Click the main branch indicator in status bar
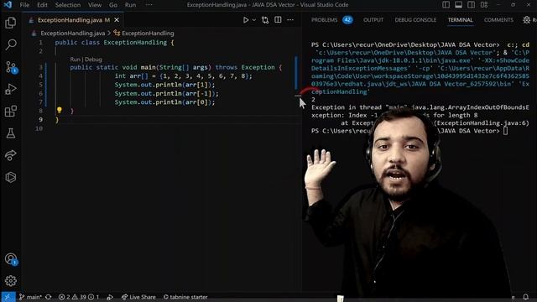Viewport: 537px width, 302px height. [30, 297]
